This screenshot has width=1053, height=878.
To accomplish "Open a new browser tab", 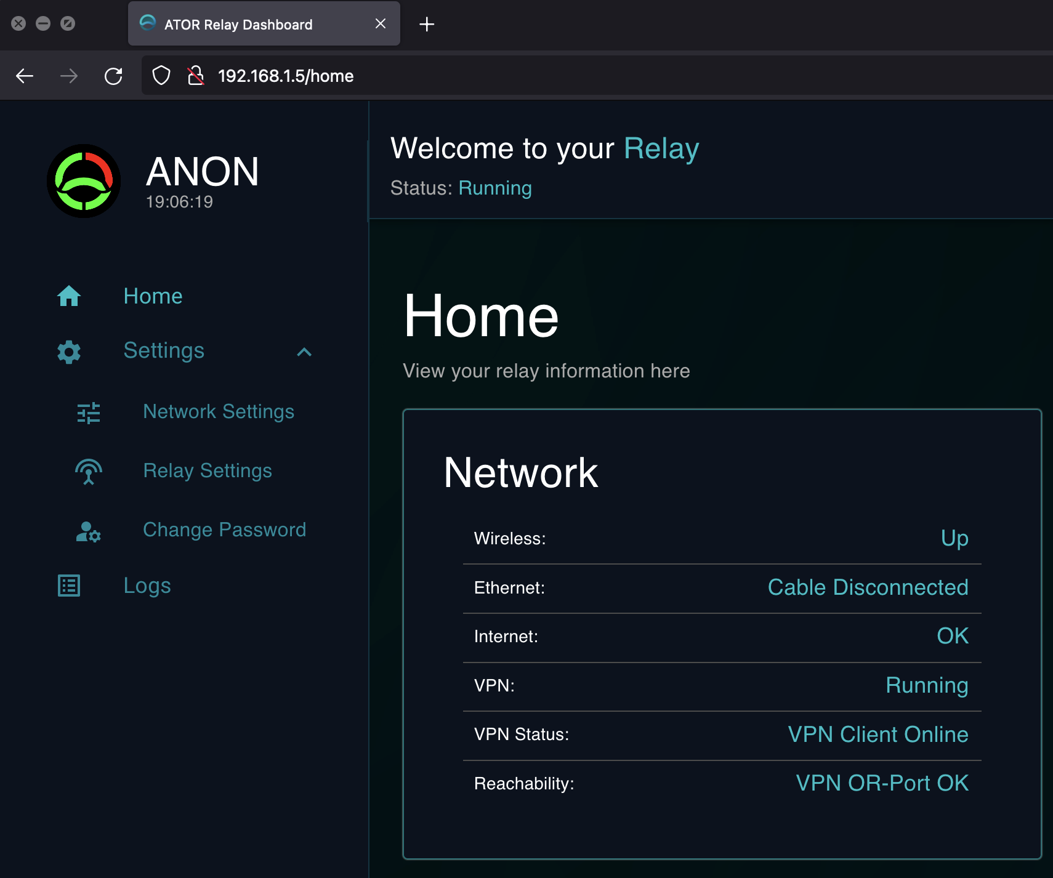I will [427, 24].
